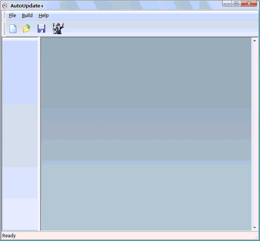Click the AutoUpdate+ application icon in title bar

5,6
